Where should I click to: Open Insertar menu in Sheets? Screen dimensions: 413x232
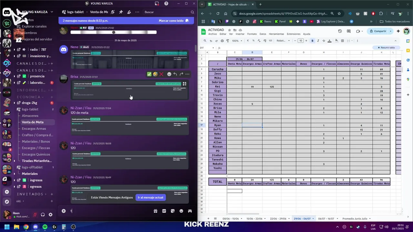(240, 34)
